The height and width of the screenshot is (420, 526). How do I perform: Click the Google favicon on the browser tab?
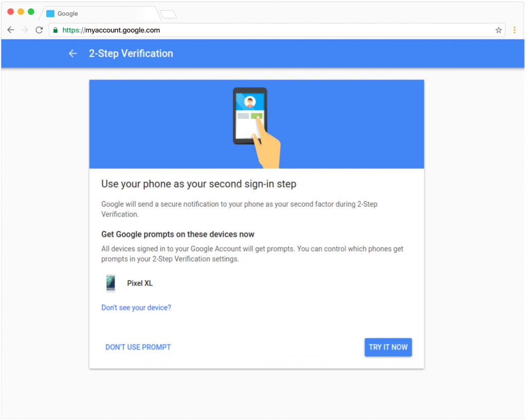(49, 13)
